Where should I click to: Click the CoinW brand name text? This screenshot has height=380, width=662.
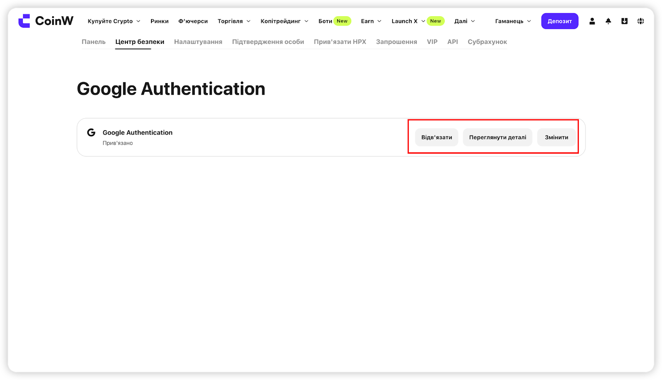54,21
